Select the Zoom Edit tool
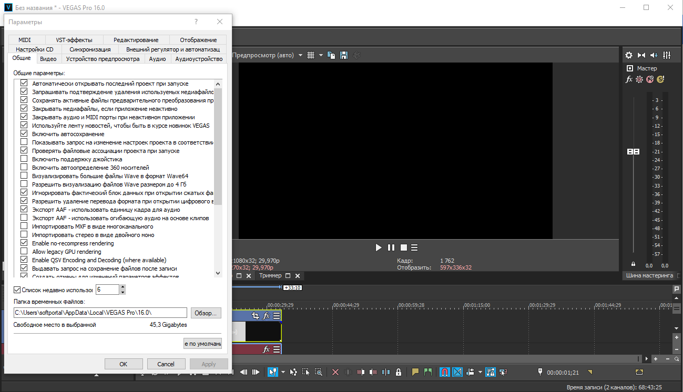 point(319,372)
